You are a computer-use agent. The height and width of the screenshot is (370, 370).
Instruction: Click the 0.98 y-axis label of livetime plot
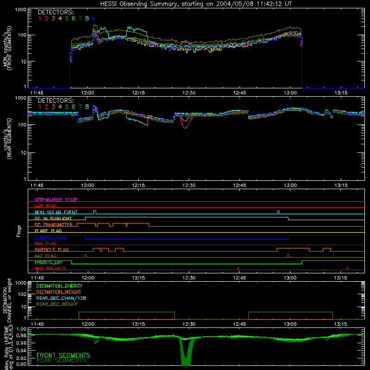pos(22,335)
